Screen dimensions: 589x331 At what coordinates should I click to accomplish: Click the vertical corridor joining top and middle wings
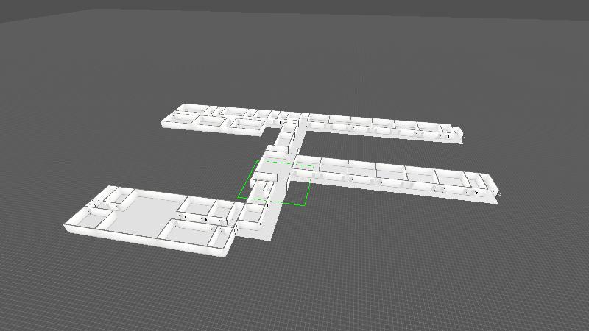pyautogui.click(x=286, y=141)
